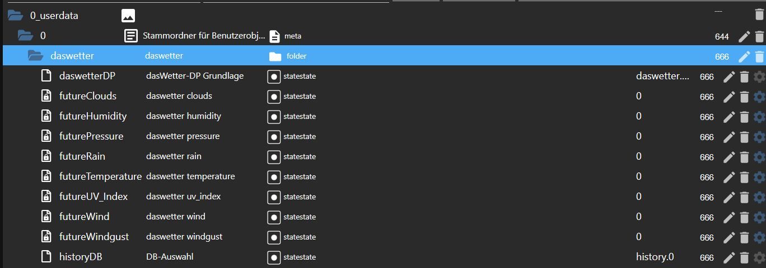Image resolution: width=766 pixels, height=268 pixels.
Task: Edit the daswetterDP object
Action: (x=729, y=76)
